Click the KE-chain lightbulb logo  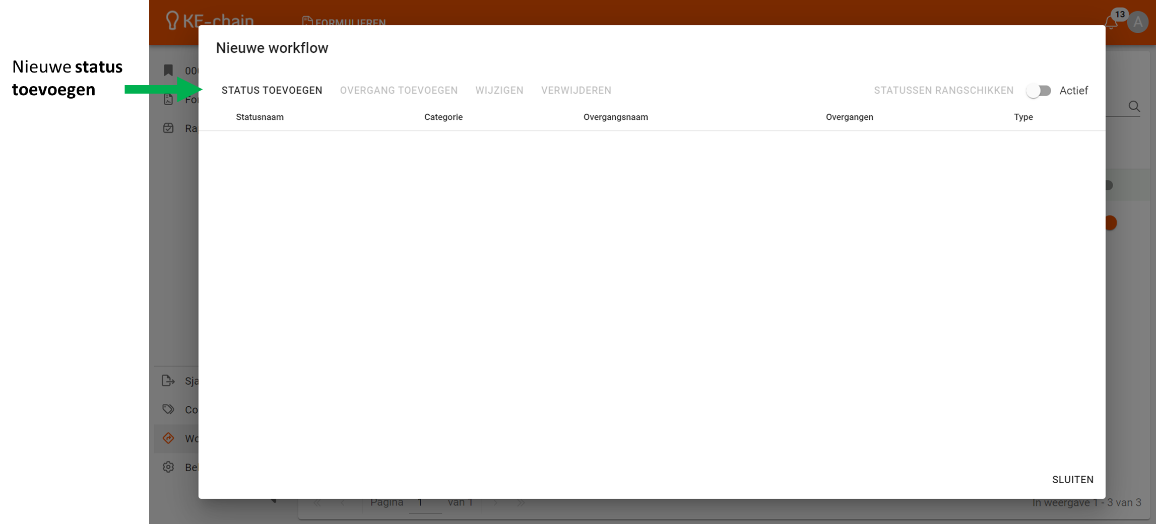tap(172, 20)
